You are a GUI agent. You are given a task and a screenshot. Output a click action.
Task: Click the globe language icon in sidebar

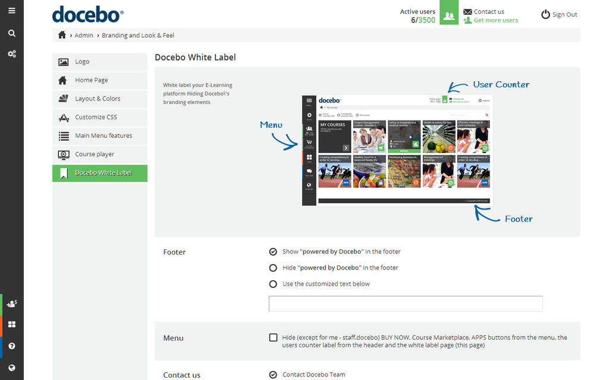coord(12,368)
